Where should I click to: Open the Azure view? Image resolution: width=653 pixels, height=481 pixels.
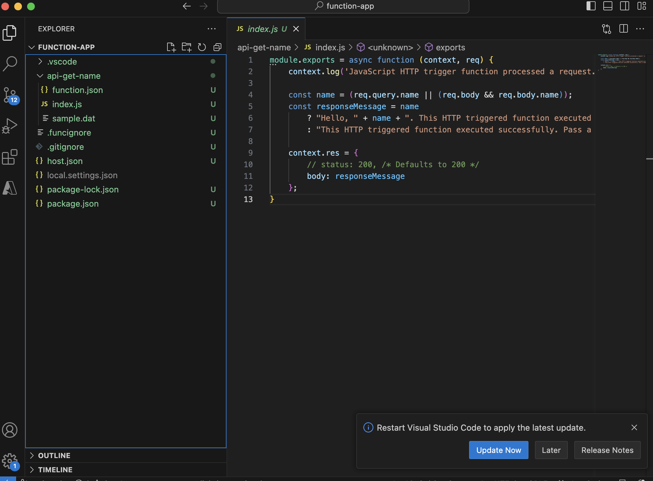pos(10,188)
